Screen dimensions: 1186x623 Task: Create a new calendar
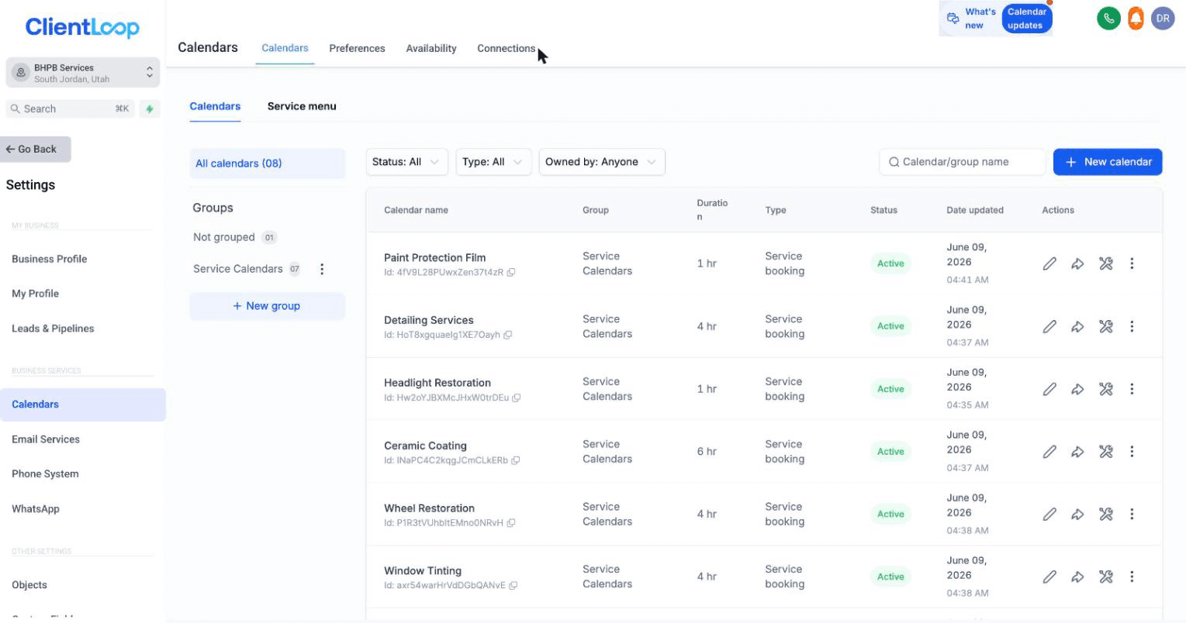[1108, 162]
